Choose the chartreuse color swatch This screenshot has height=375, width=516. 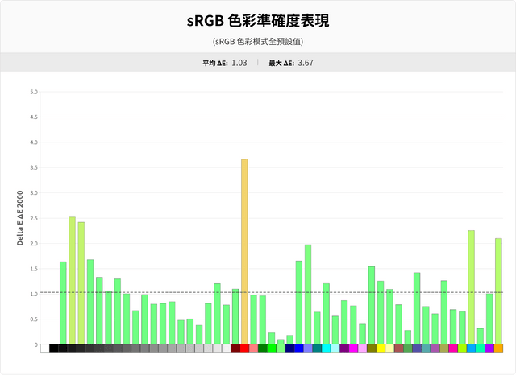[x=462, y=348]
